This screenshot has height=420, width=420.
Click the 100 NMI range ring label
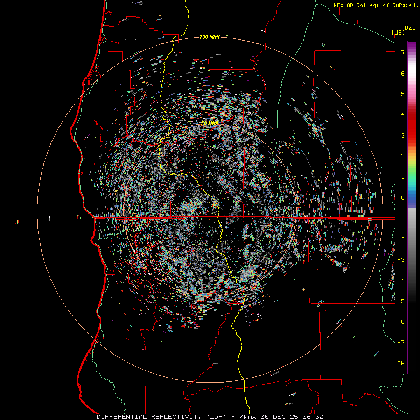[210, 37]
